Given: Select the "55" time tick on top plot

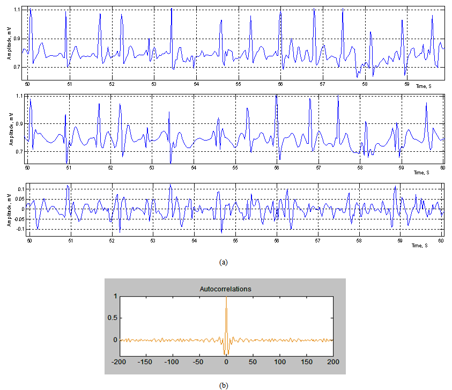Looking at the screenshot, I should [x=239, y=84].
